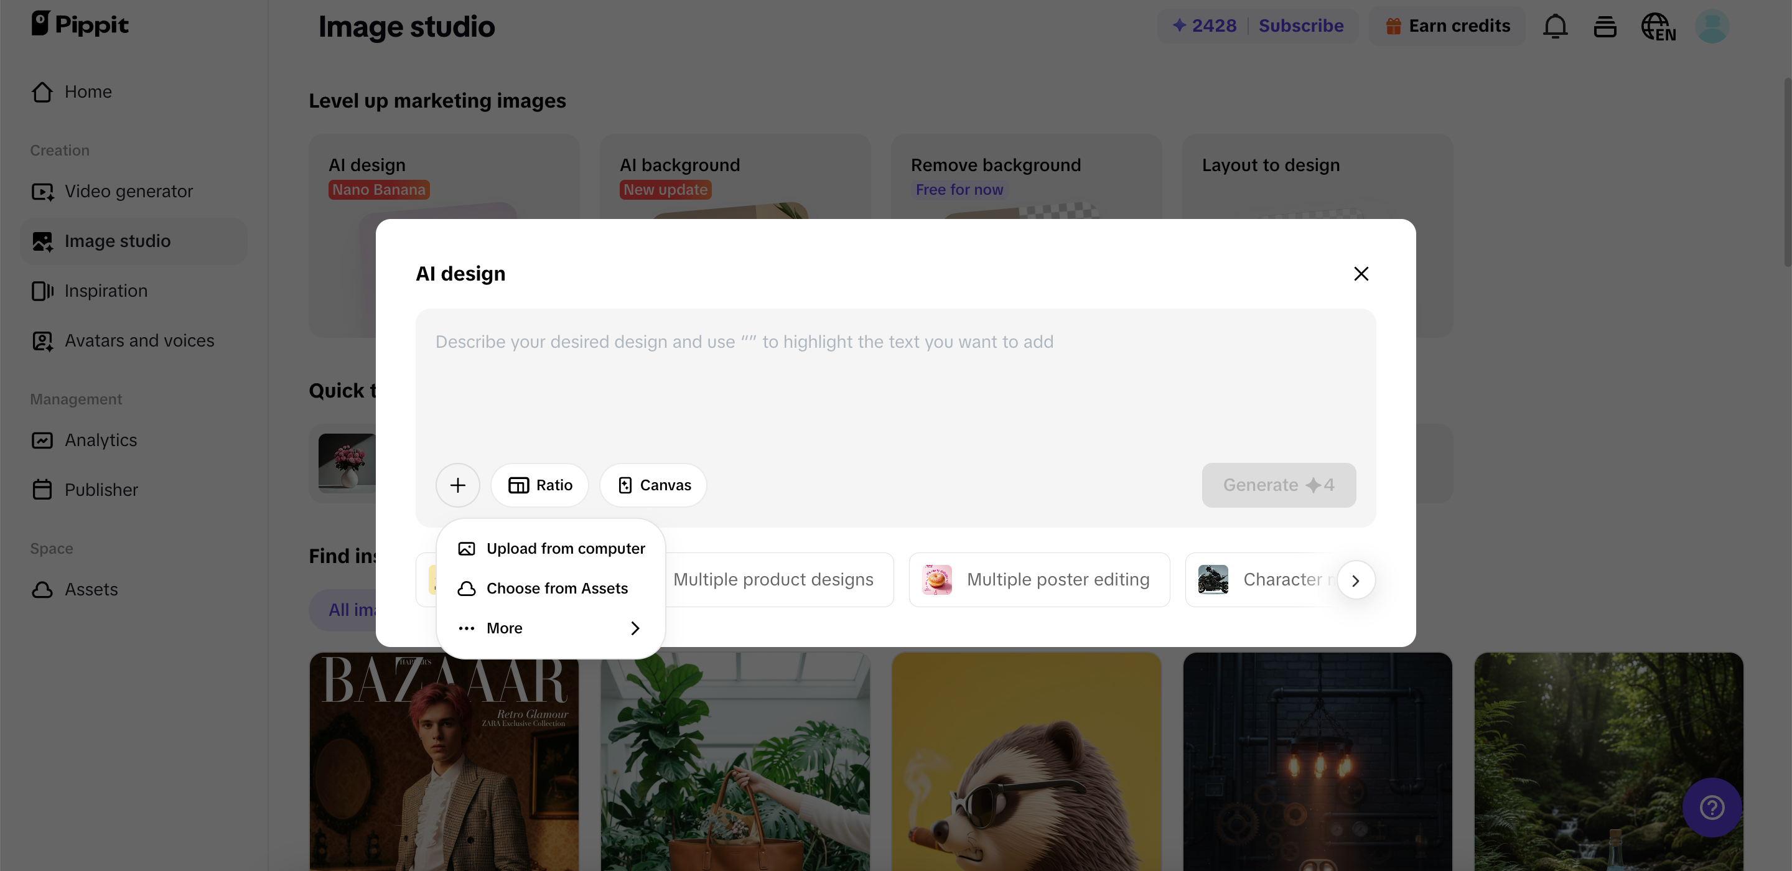Open the help question mark bubble

(1711, 807)
